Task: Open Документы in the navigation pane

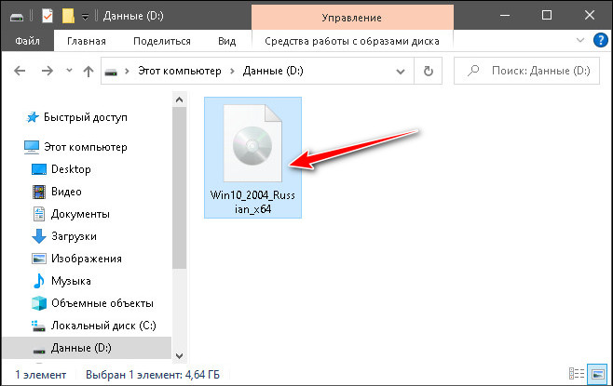Action: click(80, 214)
